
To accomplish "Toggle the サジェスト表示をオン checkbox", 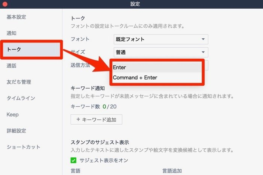I will tap(73, 160).
